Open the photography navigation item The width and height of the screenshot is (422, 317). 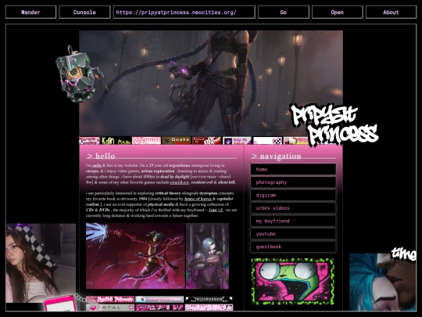click(x=293, y=182)
